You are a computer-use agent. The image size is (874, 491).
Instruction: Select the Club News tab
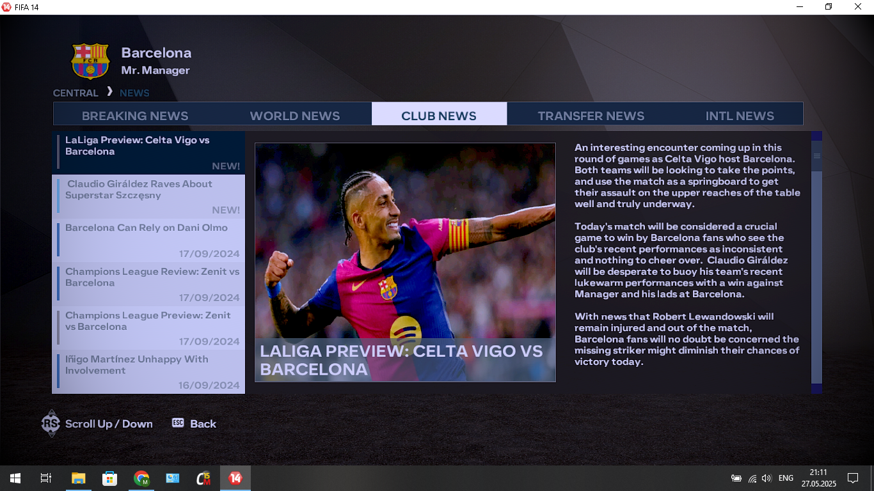tap(439, 114)
